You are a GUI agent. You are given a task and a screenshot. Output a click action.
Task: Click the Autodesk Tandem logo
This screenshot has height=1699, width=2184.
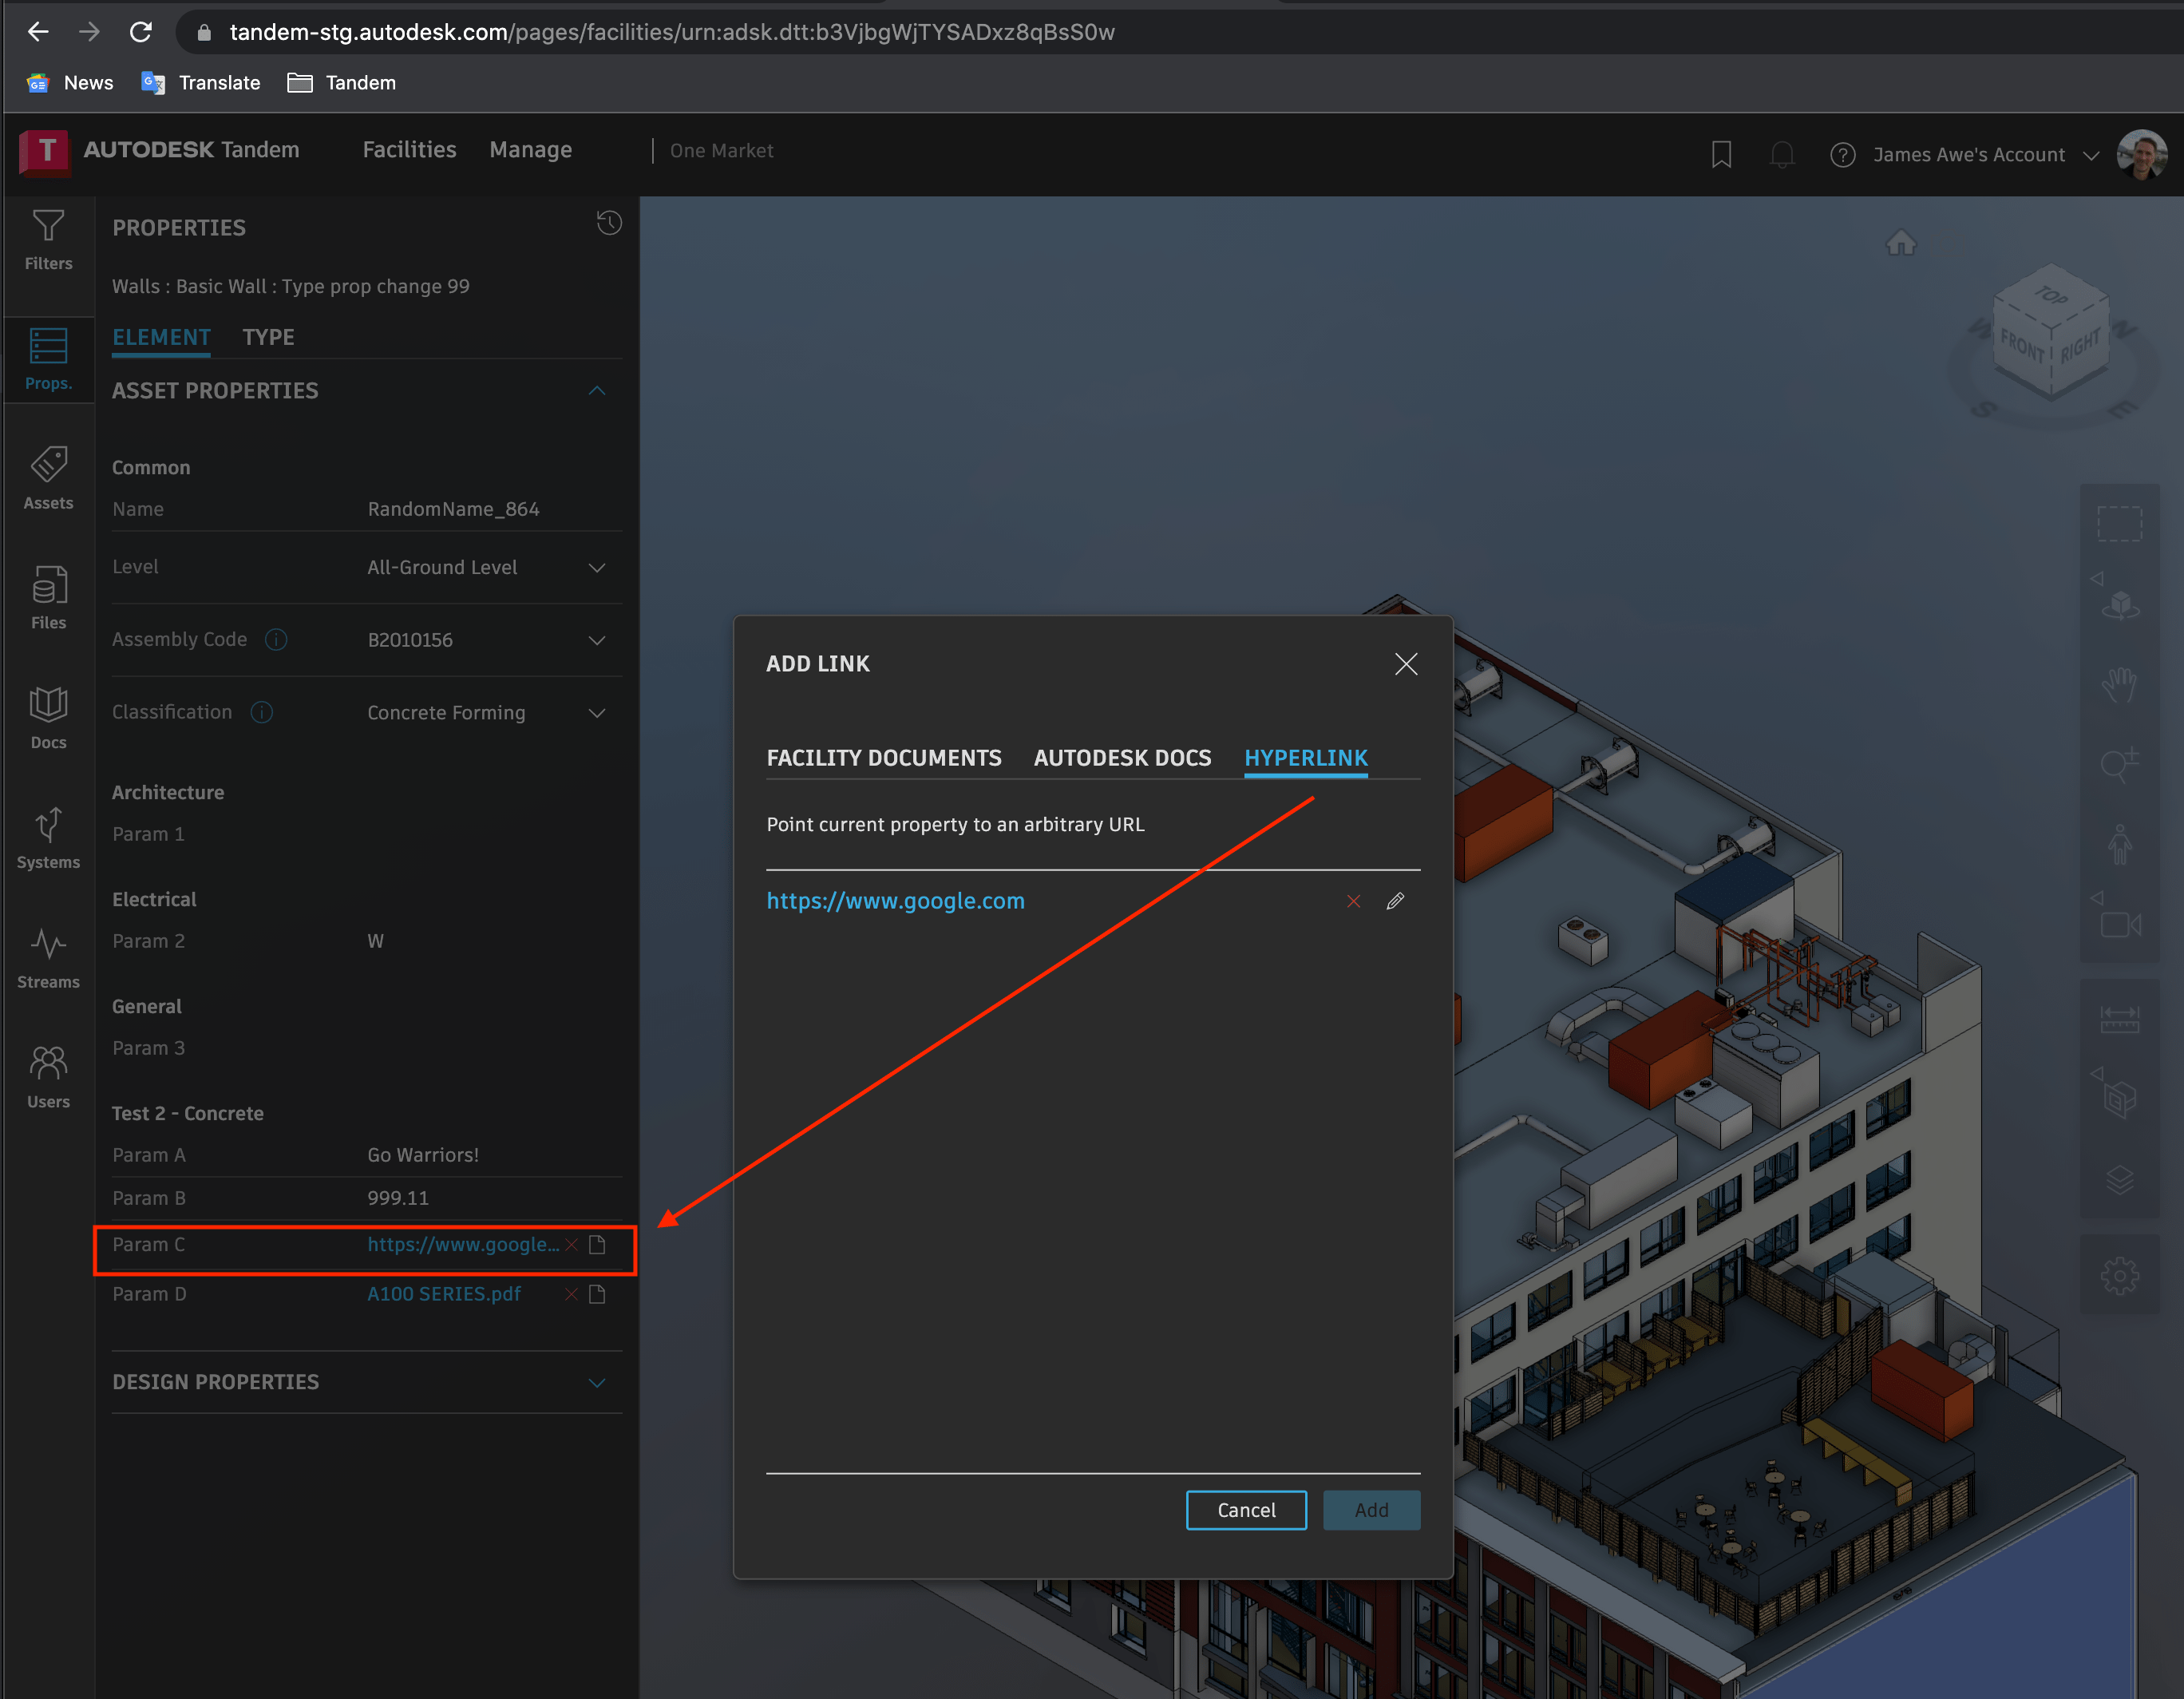click(160, 151)
